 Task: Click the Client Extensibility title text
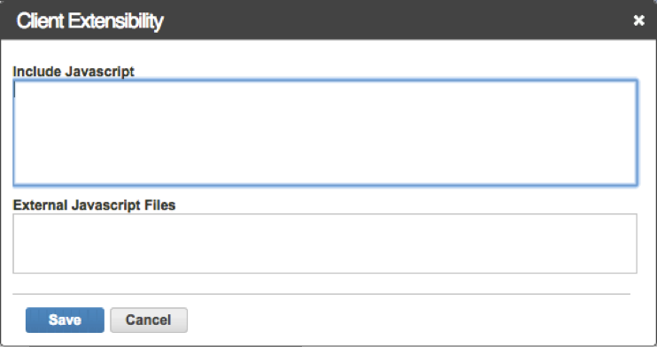coord(89,20)
